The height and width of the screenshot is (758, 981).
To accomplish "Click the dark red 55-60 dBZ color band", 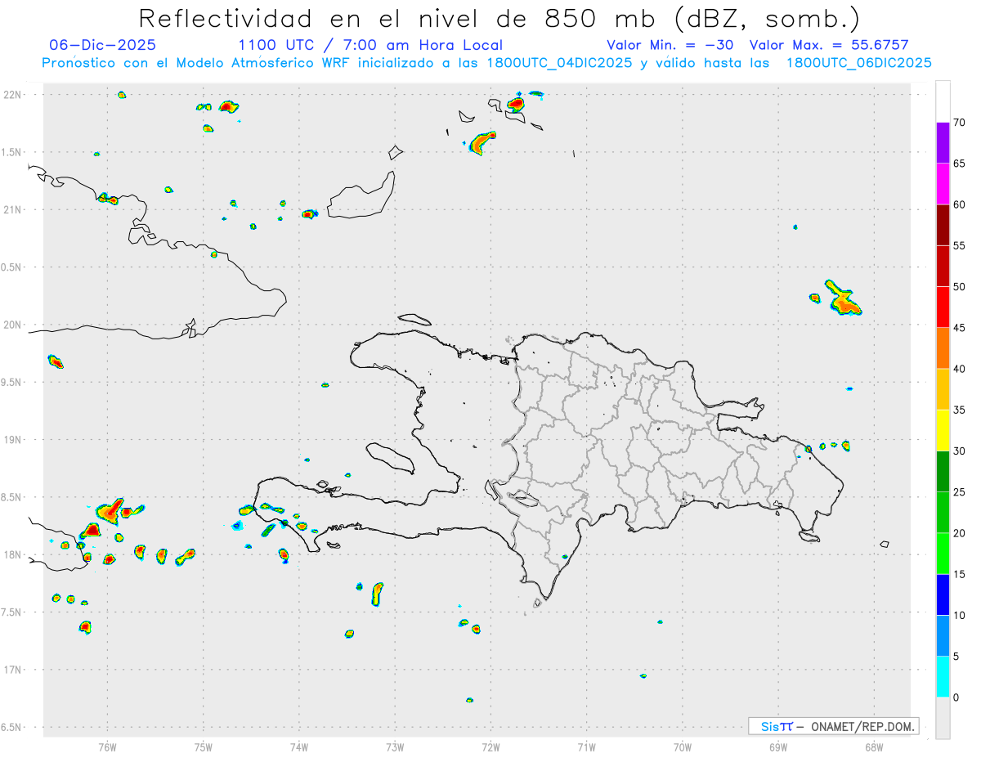I will coord(943,225).
